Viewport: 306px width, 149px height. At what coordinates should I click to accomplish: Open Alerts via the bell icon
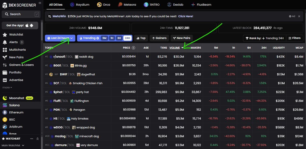[x=5, y=42]
